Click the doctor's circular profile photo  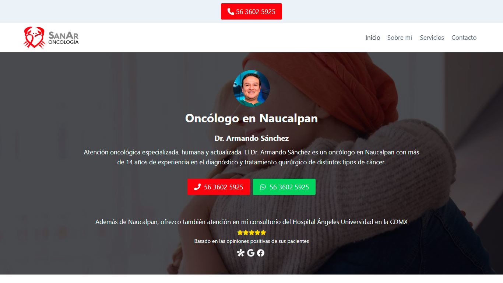pos(251,88)
